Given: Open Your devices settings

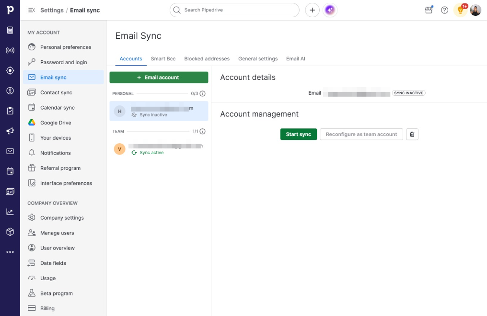Looking at the screenshot, I should pyautogui.click(x=63, y=138).
